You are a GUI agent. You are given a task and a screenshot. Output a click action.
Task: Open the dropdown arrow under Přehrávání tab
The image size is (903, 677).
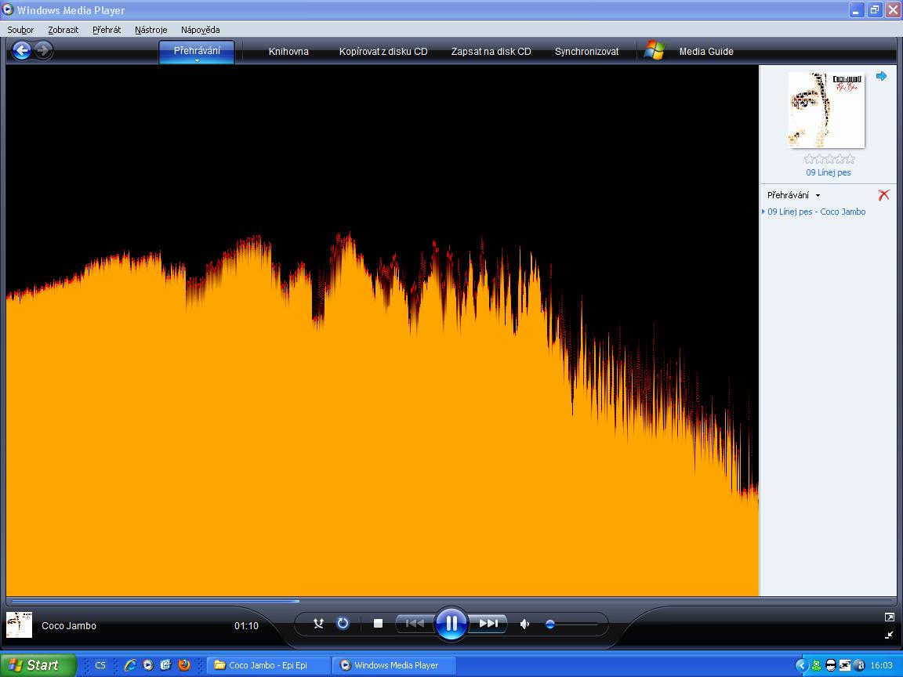pos(197,60)
